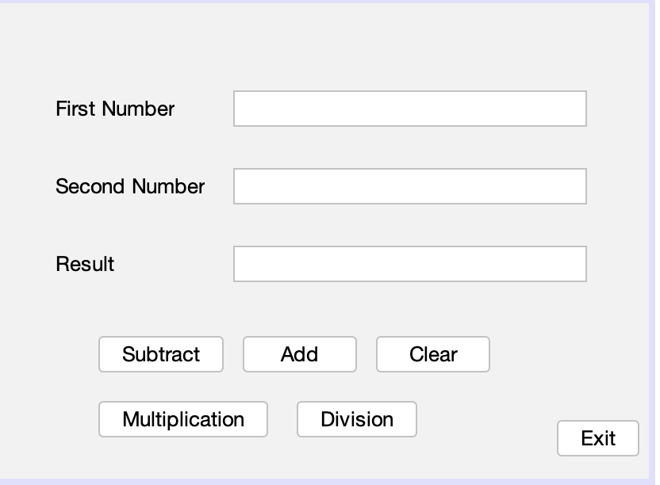Viewport: 660px width, 485px height.
Task: Place cursor in the text box beside Result
Action: [409, 264]
